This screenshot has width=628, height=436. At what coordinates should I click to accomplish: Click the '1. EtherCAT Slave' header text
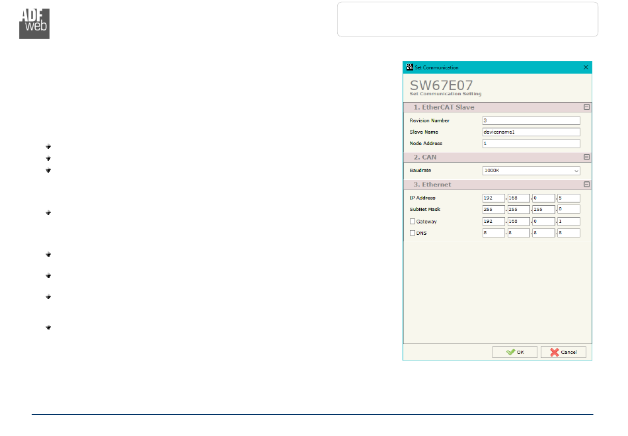444,107
